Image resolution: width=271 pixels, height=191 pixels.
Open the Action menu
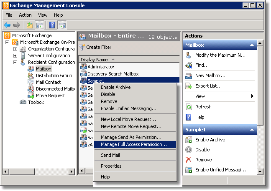(25, 15)
